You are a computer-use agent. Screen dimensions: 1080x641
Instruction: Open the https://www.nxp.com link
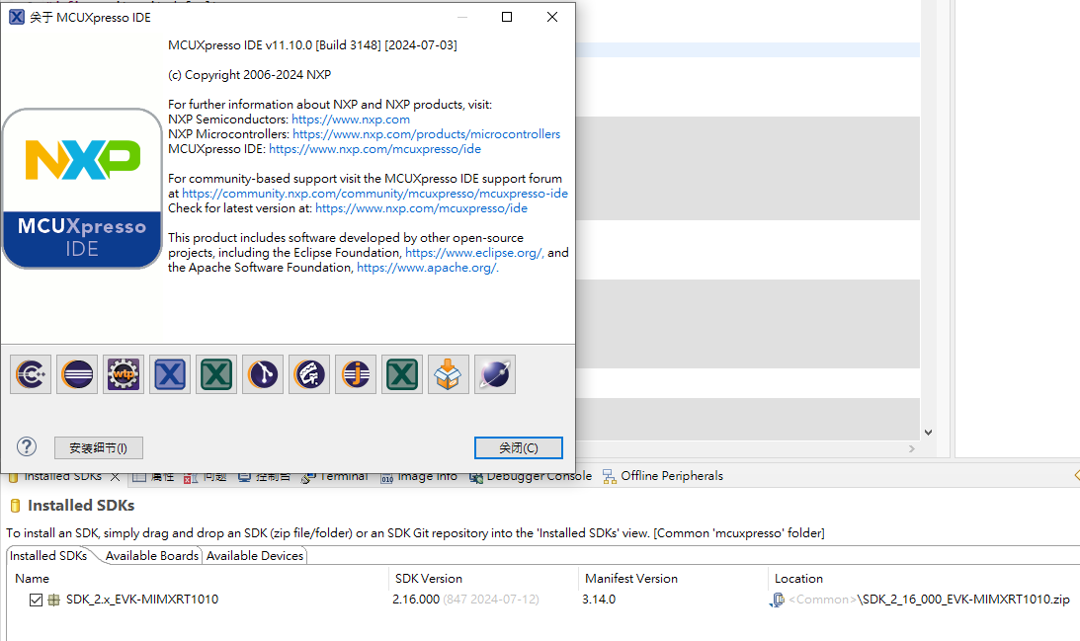350,119
